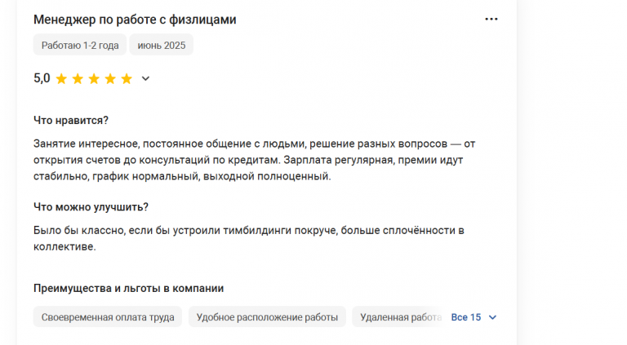Click the first rating star
627x345 pixels.
(x=61, y=78)
